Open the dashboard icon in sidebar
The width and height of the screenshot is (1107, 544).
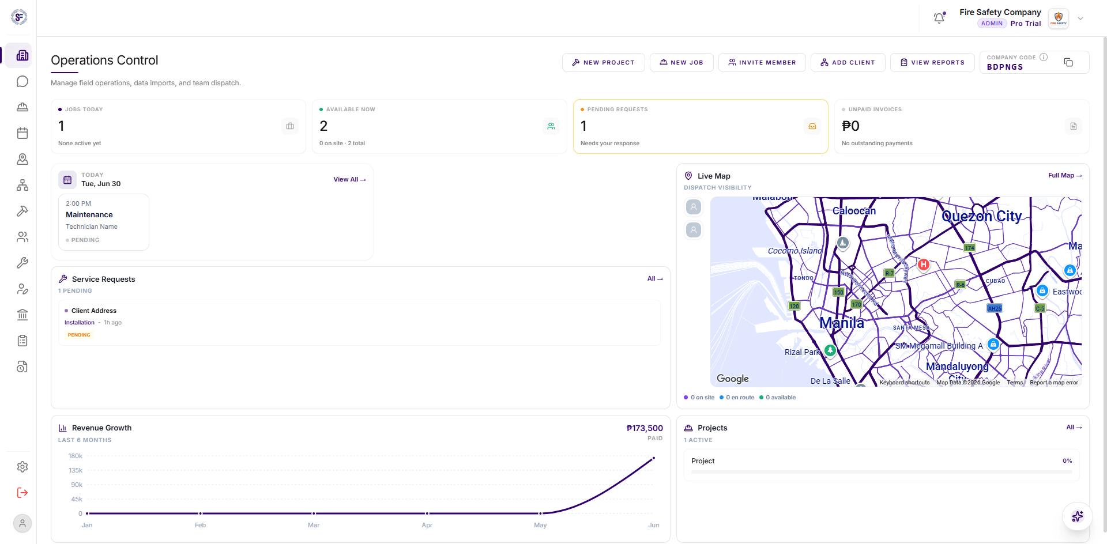click(22, 55)
